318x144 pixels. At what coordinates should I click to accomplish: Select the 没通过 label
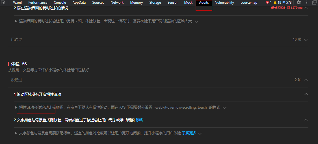coord(16,80)
